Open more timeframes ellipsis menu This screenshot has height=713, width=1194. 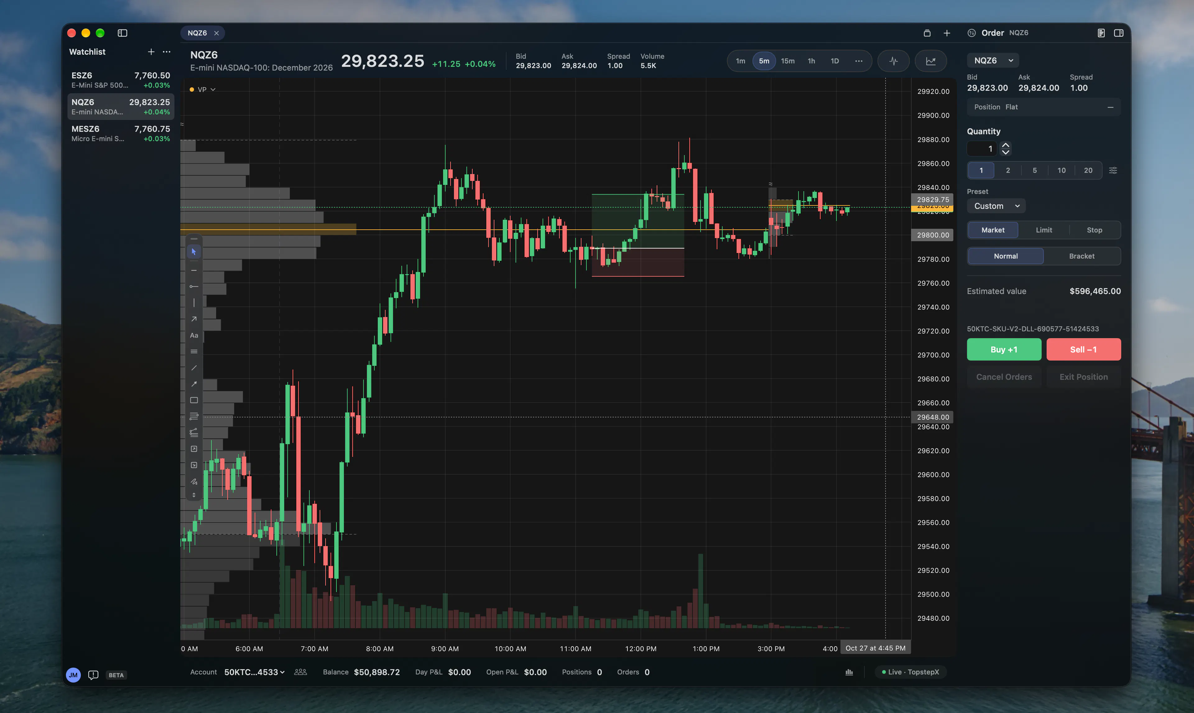pos(858,61)
